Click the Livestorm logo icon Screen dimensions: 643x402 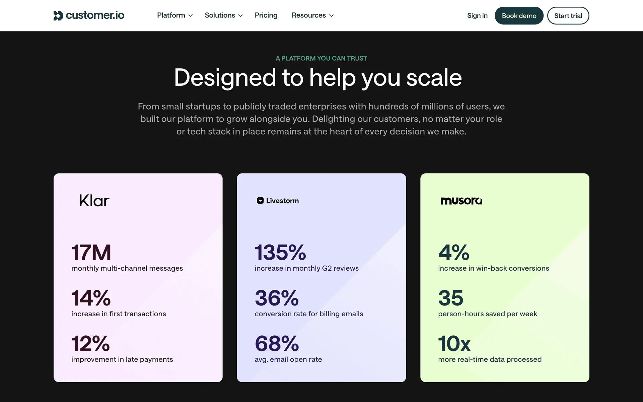coord(260,201)
